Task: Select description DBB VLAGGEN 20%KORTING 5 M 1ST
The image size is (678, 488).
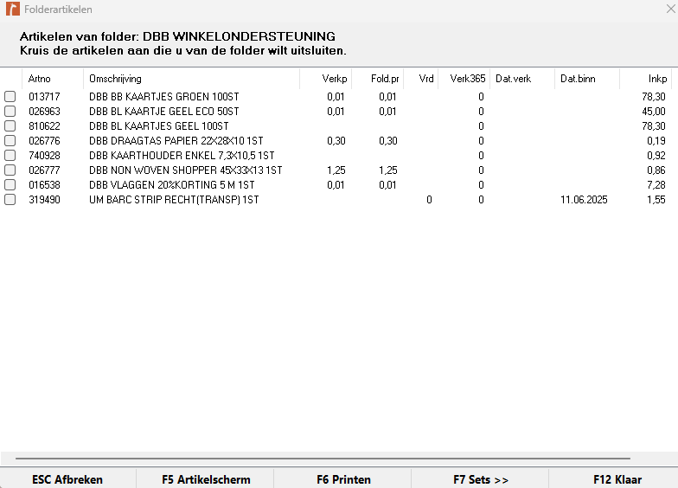Action: (x=171, y=185)
